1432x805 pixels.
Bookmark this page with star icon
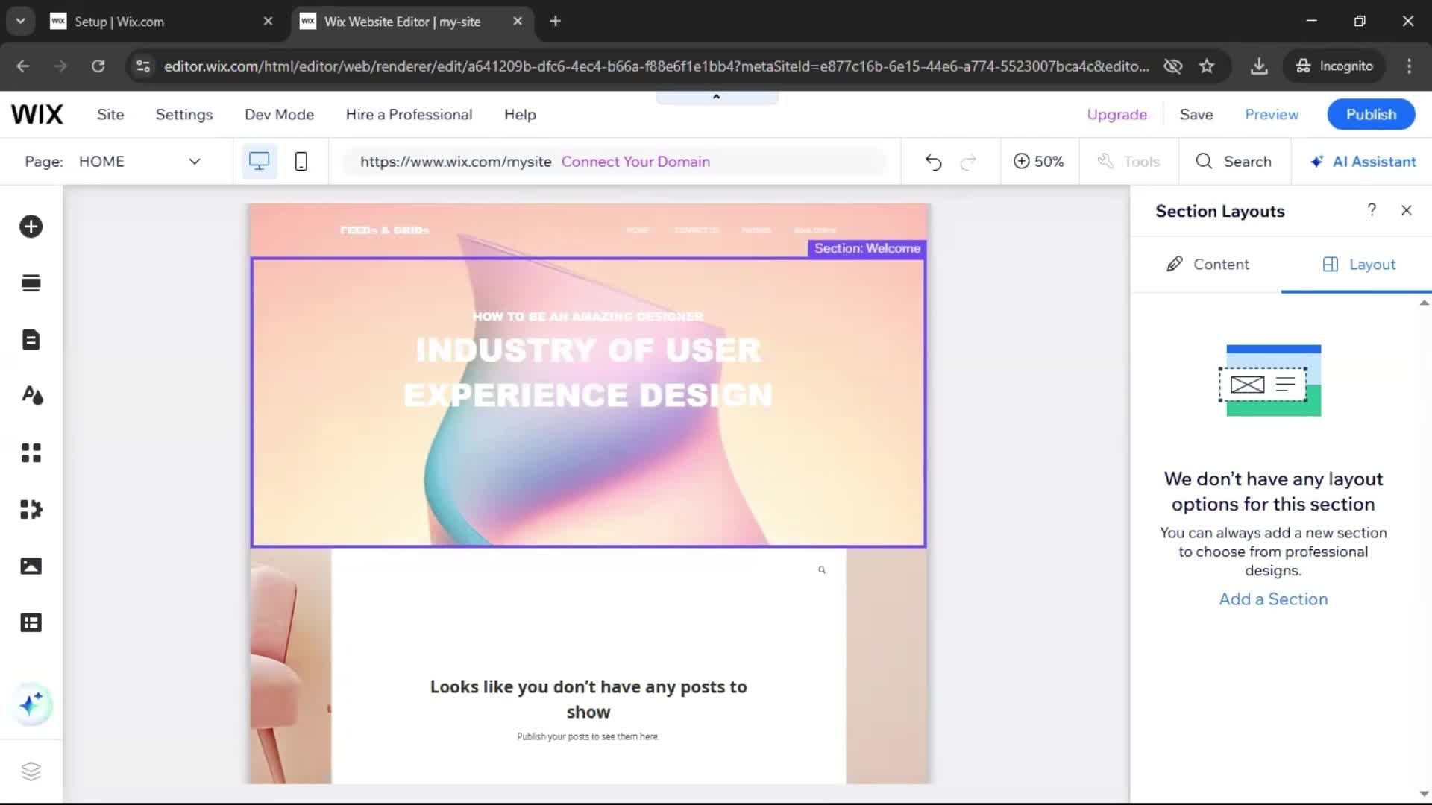pos(1207,66)
